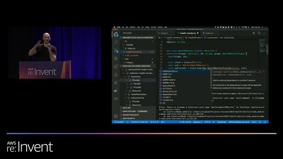The width and height of the screenshot is (283, 159).
Task: Open the Test beaker view icon
Action: 116,75
